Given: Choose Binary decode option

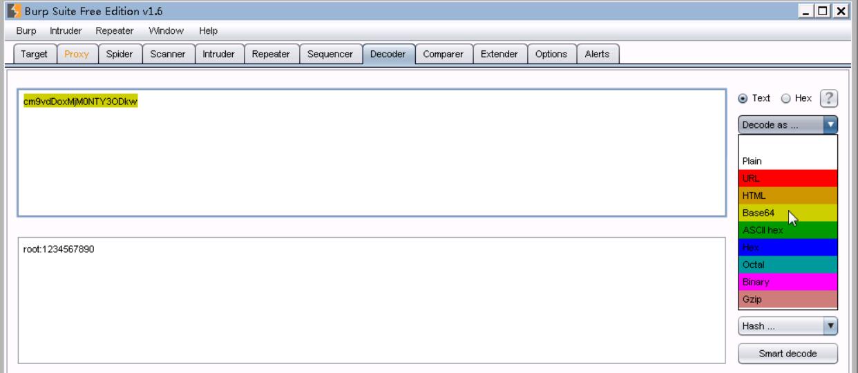Looking at the screenshot, I should 788,282.
